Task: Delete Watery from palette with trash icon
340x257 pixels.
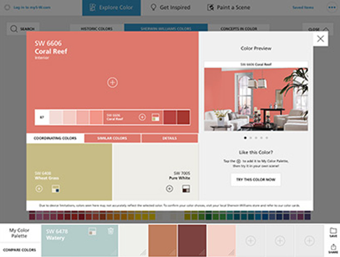Action: point(111,231)
